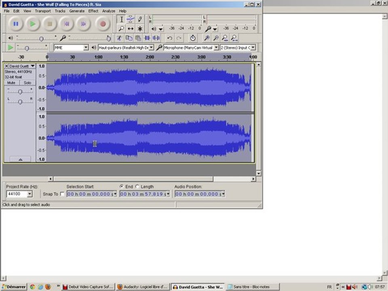Click the Copy icon in edit toolbar
Screen dimensions: 388x291
pyautogui.click(x=129, y=38)
